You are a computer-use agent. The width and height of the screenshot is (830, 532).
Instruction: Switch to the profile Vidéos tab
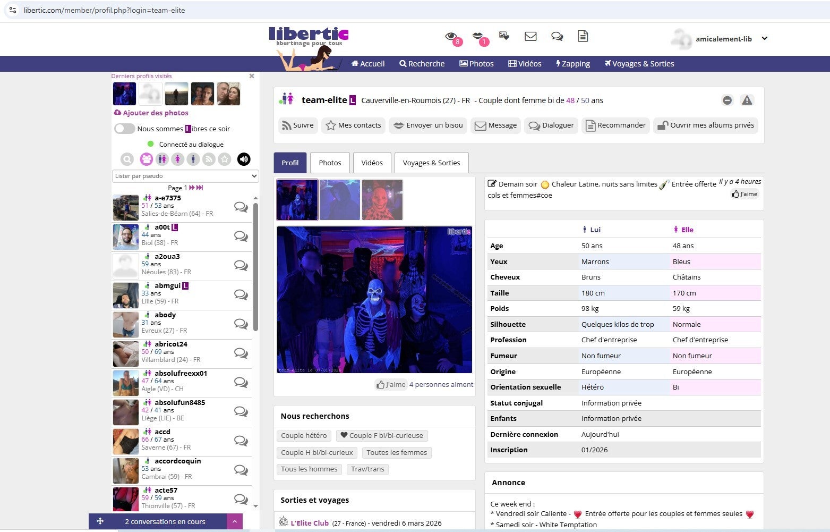point(372,163)
